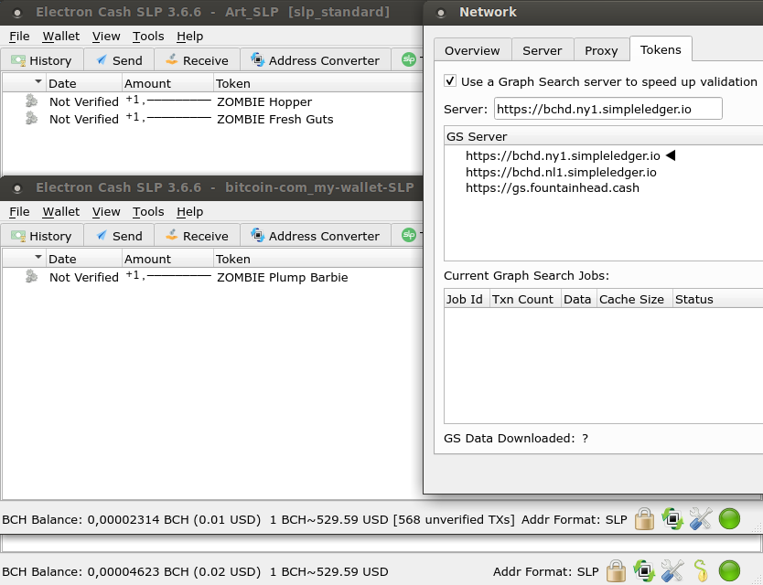
Task: Open History tab icon in Art_SLP window
Action: (x=18, y=60)
